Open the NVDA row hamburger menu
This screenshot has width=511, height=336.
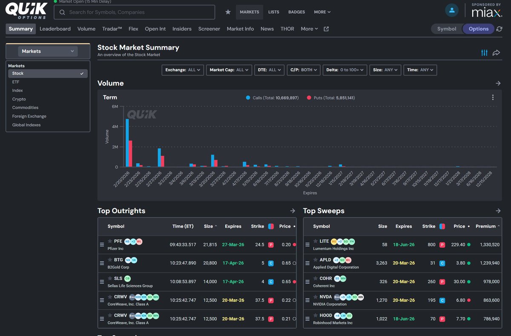(x=307, y=300)
